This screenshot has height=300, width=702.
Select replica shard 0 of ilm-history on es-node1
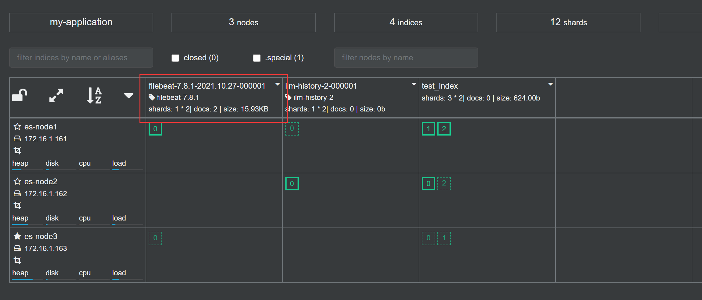[x=292, y=129]
